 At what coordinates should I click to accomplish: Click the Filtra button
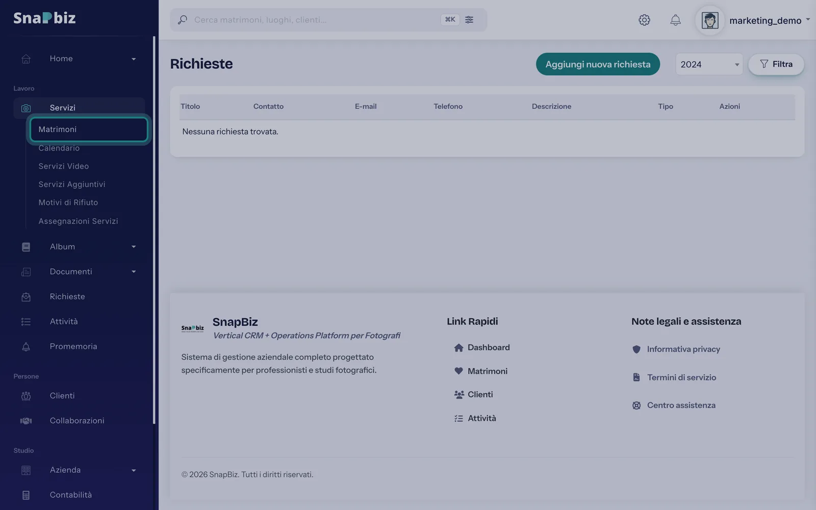click(x=776, y=64)
